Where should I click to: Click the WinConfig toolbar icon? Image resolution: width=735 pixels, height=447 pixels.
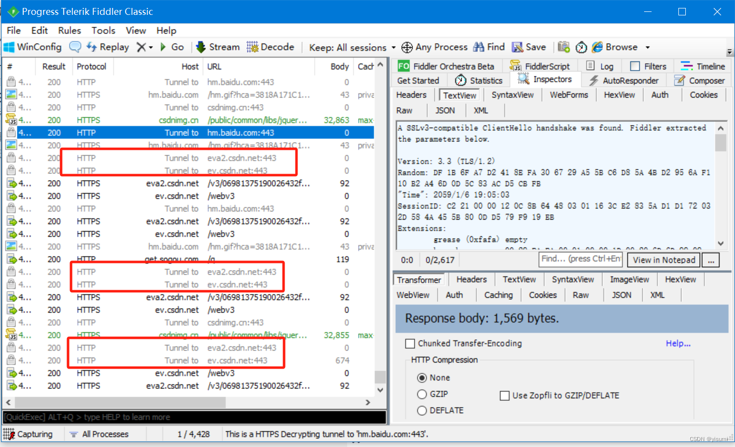click(x=9, y=47)
